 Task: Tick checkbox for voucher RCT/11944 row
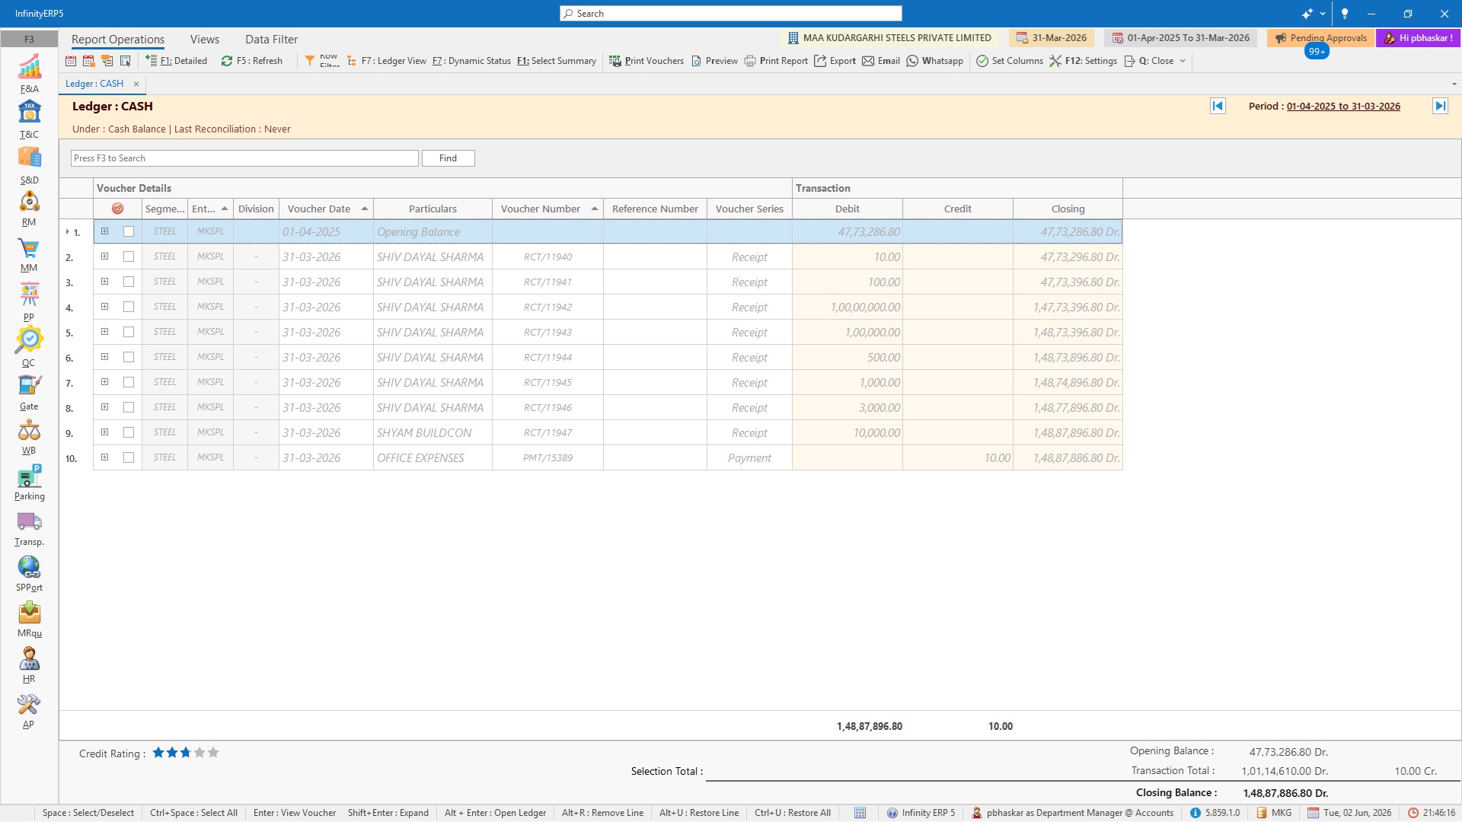point(129,357)
